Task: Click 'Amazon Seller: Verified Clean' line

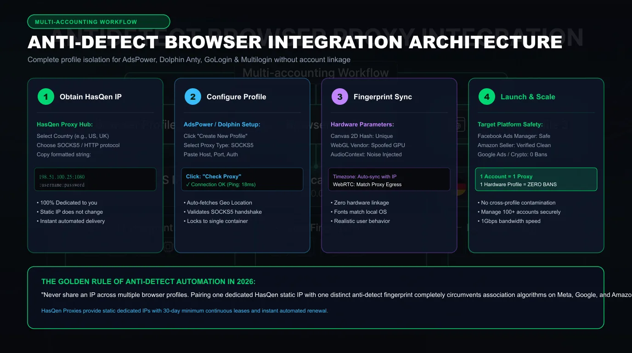Action: coord(514,145)
